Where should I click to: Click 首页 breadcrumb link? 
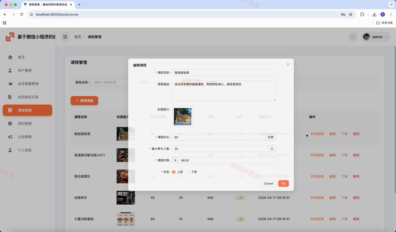77,37
